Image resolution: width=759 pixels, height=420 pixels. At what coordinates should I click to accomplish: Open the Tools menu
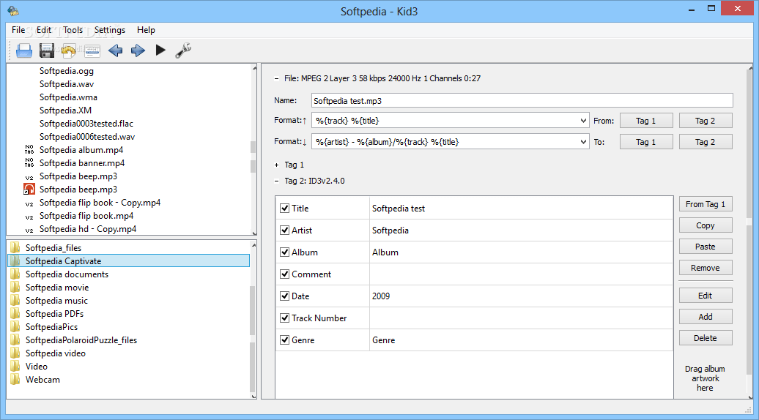[73, 30]
